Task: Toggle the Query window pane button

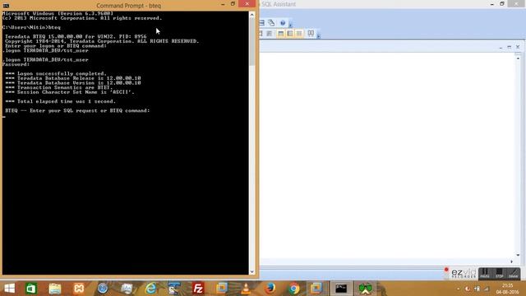Action: (281, 33)
